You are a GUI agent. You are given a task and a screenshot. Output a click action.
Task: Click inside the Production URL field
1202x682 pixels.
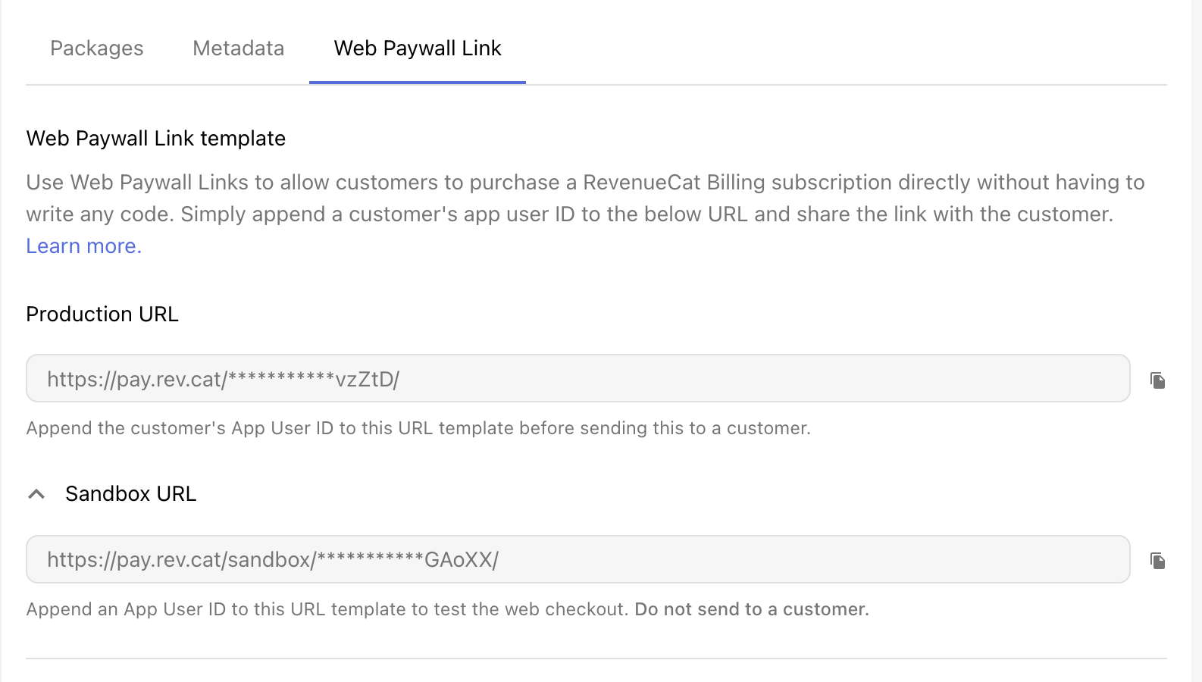[578, 378]
